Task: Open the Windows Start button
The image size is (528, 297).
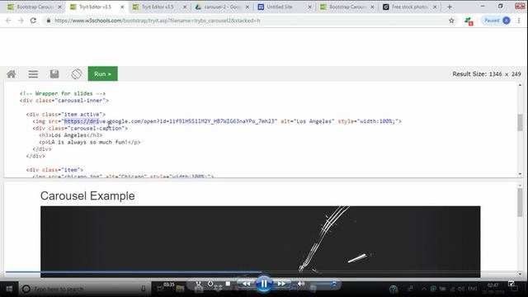Action: pos(9,289)
